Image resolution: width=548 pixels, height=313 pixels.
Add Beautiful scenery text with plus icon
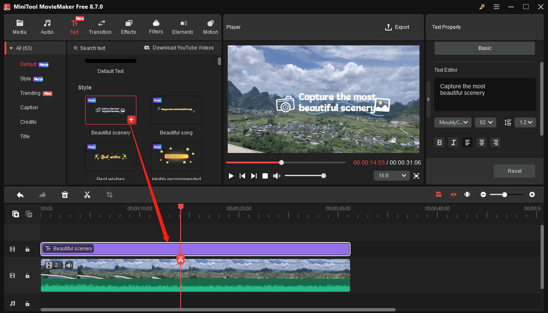click(x=131, y=120)
